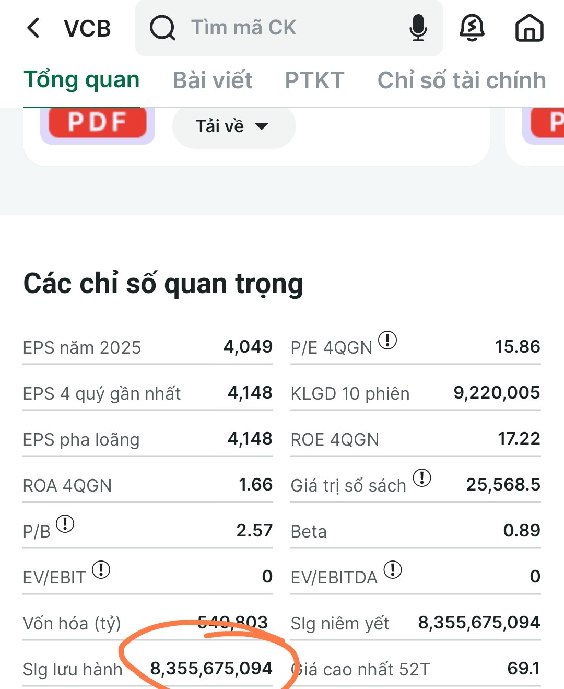Tap the KLGD 10 phiên row
The height and width of the screenshot is (689, 564).
[x=415, y=393]
